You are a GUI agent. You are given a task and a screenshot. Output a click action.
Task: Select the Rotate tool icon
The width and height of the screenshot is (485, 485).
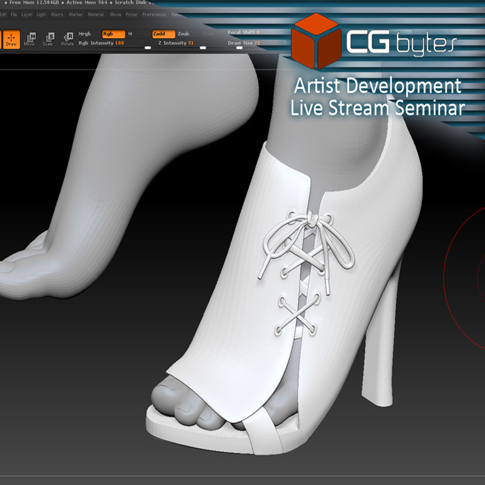tap(67, 39)
